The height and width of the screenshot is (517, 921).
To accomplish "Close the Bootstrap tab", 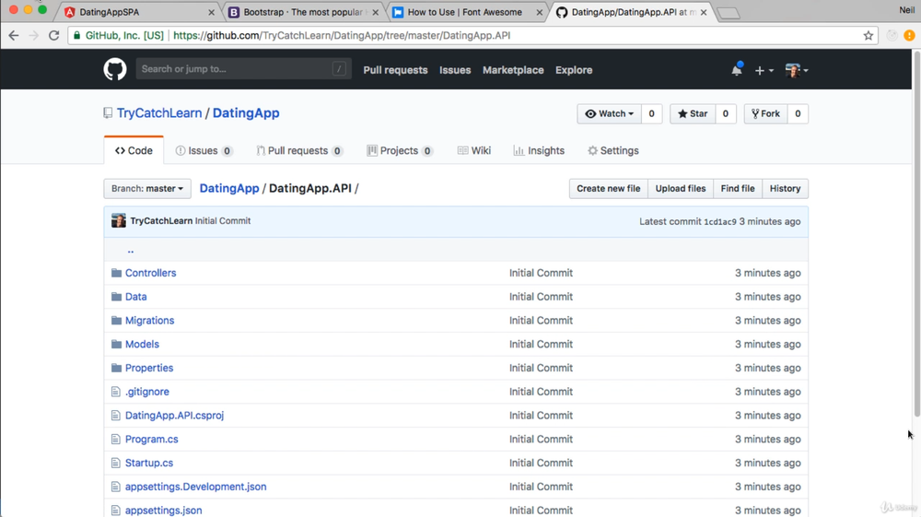I will click(376, 12).
